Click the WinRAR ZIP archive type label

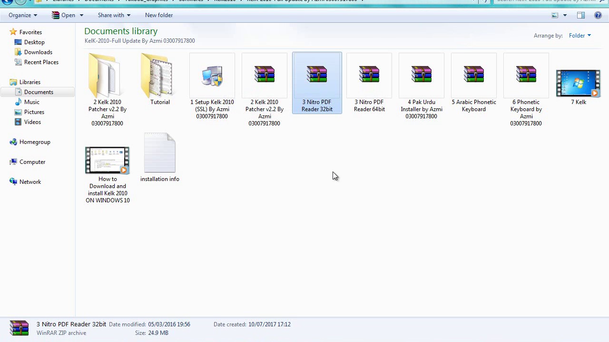[62, 333]
